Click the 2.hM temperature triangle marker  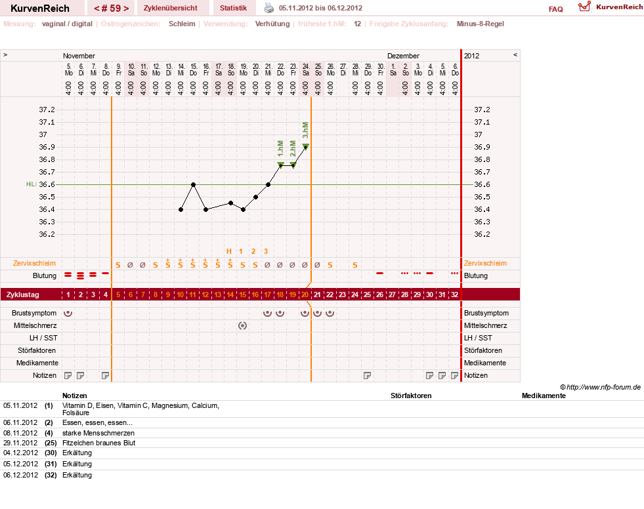pos(293,165)
